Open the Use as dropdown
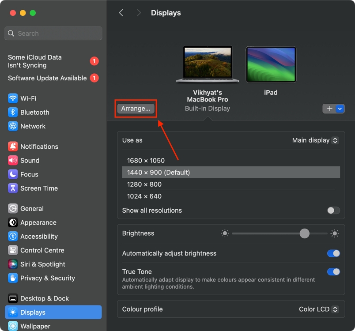 [315, 140]
